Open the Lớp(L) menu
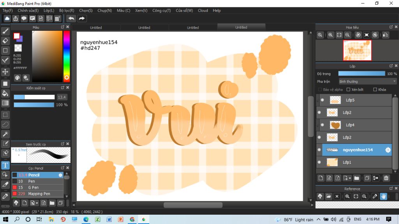Screen dimensions: 399x224 (x=49, y=10)
